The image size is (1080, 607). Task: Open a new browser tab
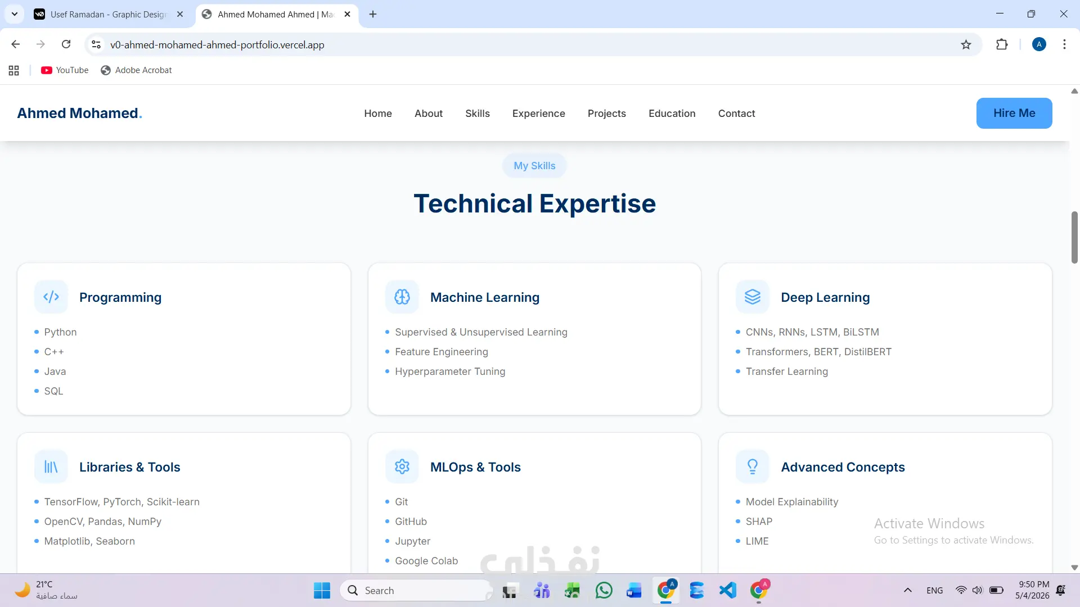point(373,14)
